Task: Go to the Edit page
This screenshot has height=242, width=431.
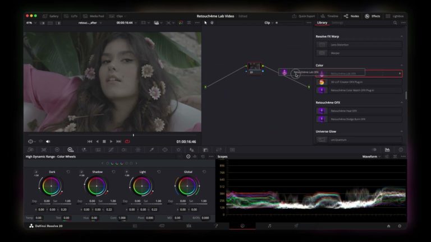Action: coord(189,226)
